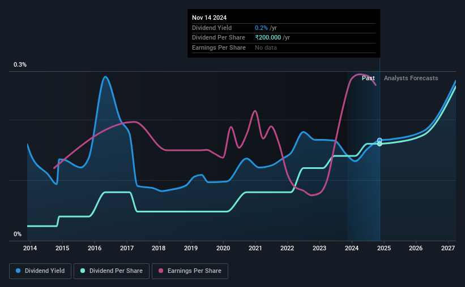Click the 0% y-axis label
Image resolution: width=465 pixels, height=287 pixels.
pyautogui.click(x=18, y=234)
